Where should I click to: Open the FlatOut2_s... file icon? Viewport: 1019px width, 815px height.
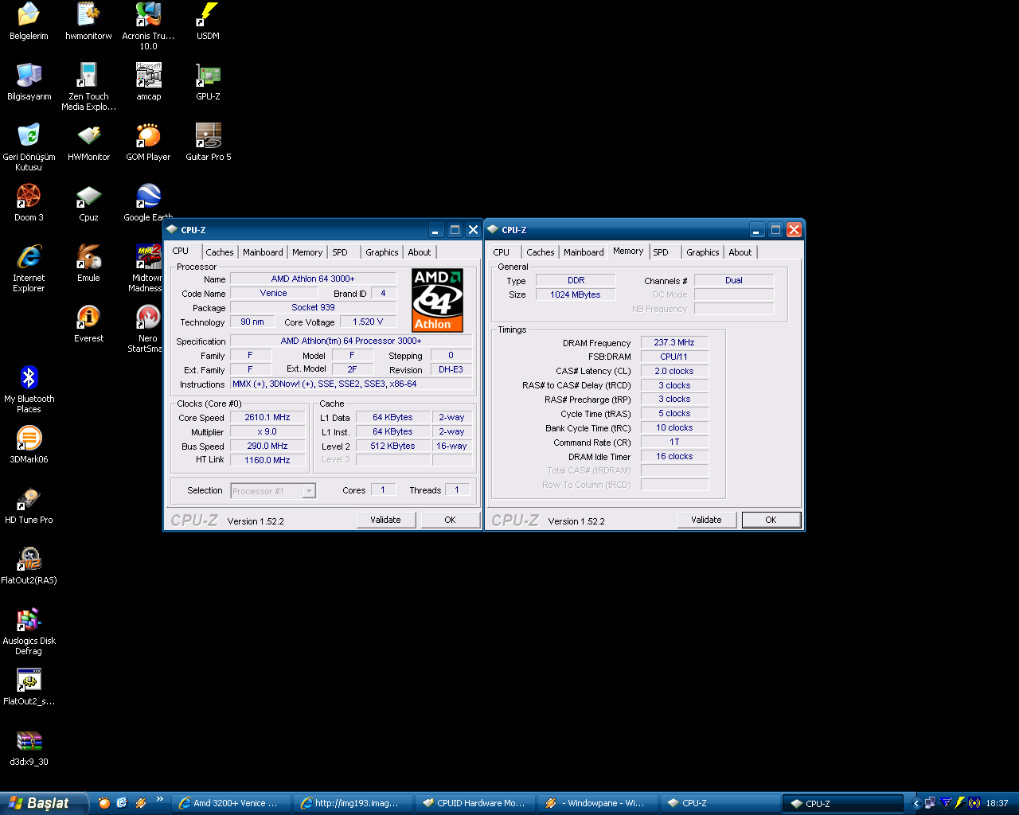(29, 687)
